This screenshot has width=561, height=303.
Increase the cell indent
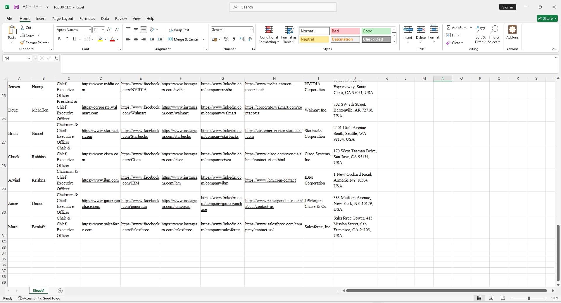(x=160, y=39)
